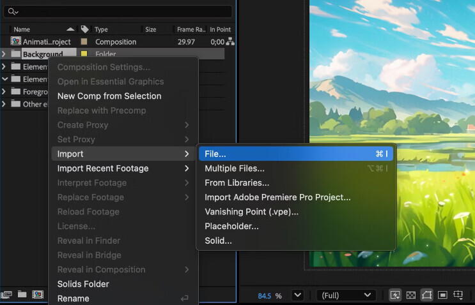The width and height of the screenshot is (475, 305).
Task: Click the Replace with Precomp entry
Action: point(102,110)
